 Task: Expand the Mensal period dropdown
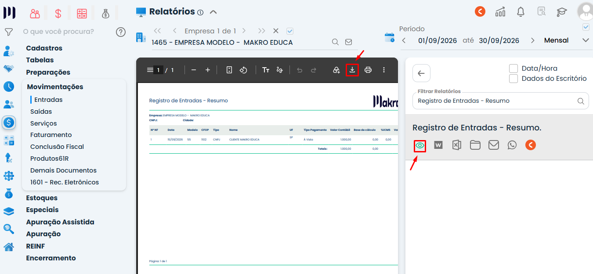[x=586, y=40]
